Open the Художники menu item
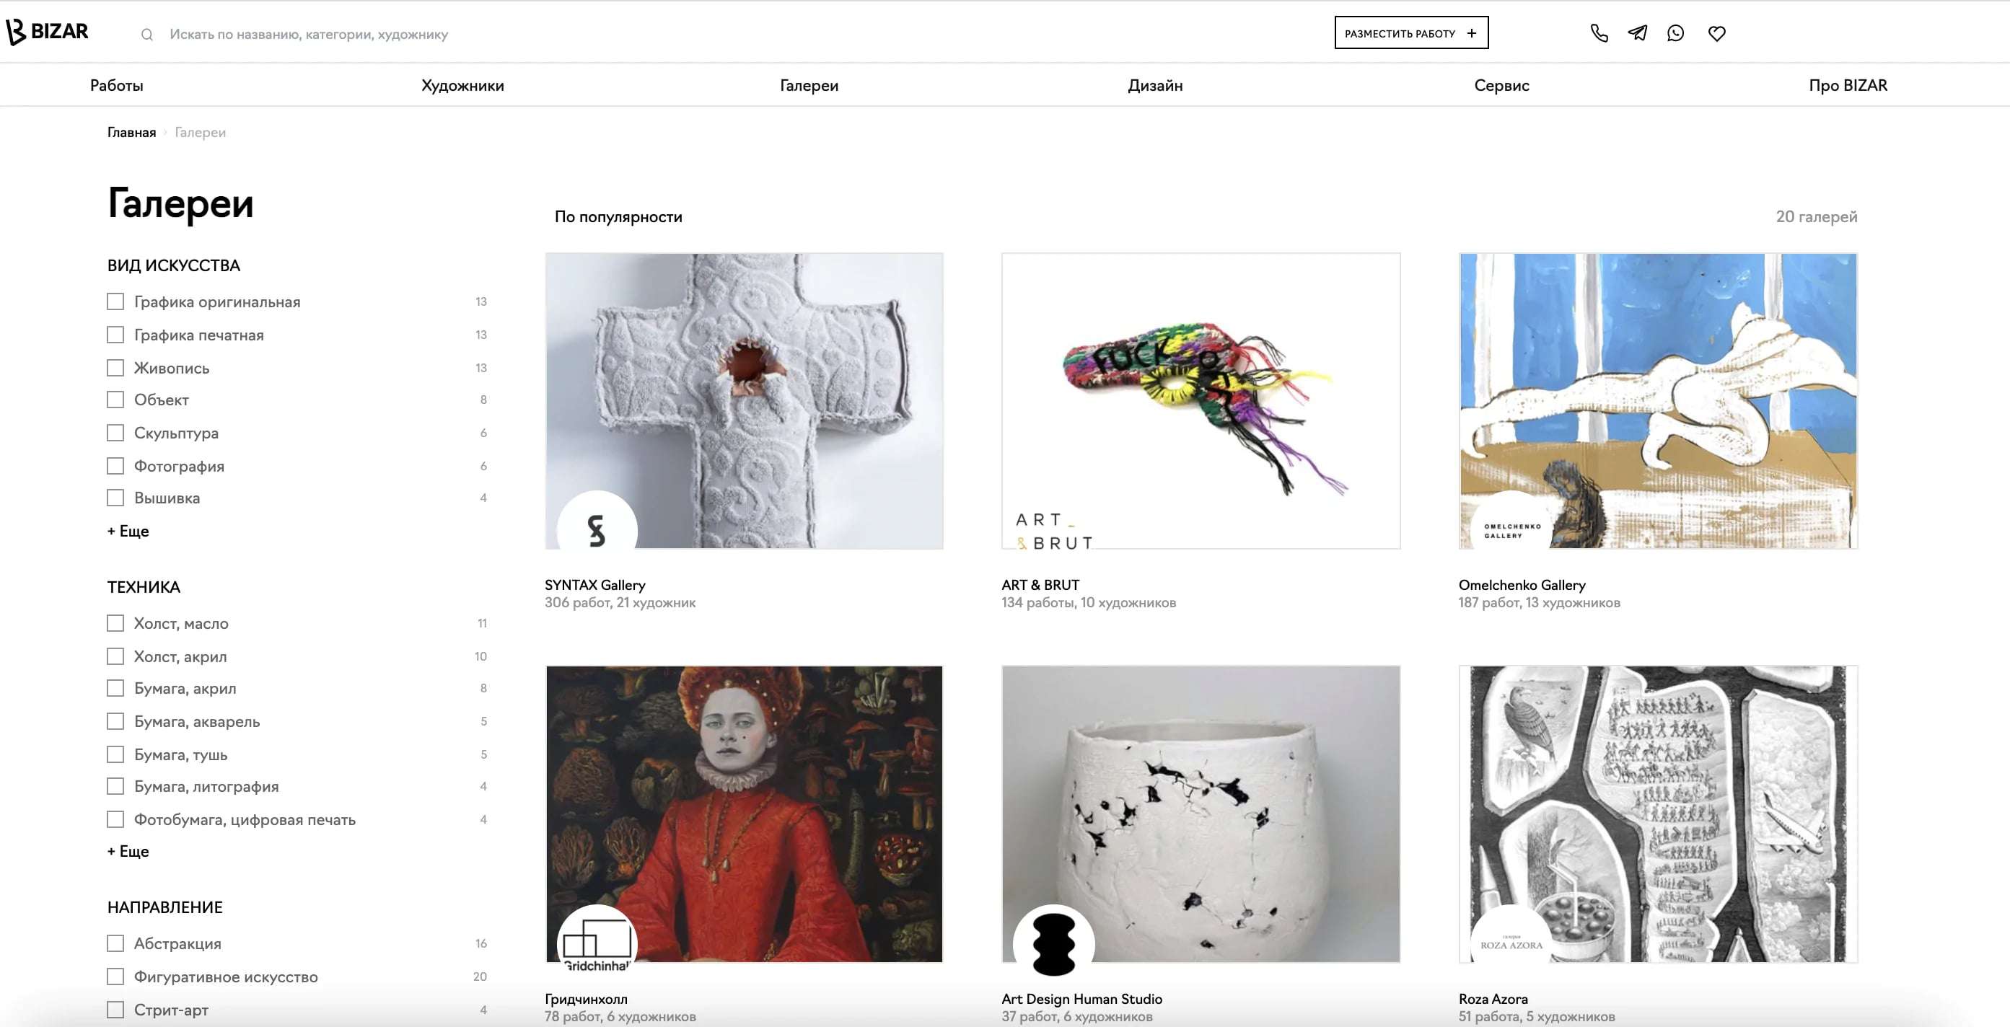The height and width of the screenshot is (1027, 2010). (462, 85)
